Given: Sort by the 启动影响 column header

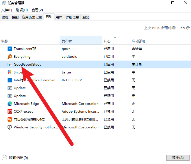Looking at the screenshot, I should [x=144, y=40].
